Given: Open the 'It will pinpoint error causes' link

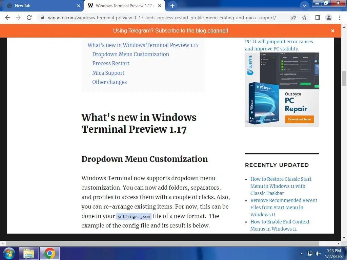Looking at the screenshot, I should tap(279, 45).
